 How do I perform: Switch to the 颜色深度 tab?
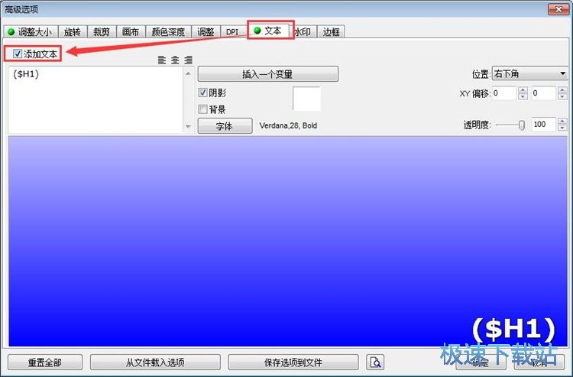[x=168, y=32]
